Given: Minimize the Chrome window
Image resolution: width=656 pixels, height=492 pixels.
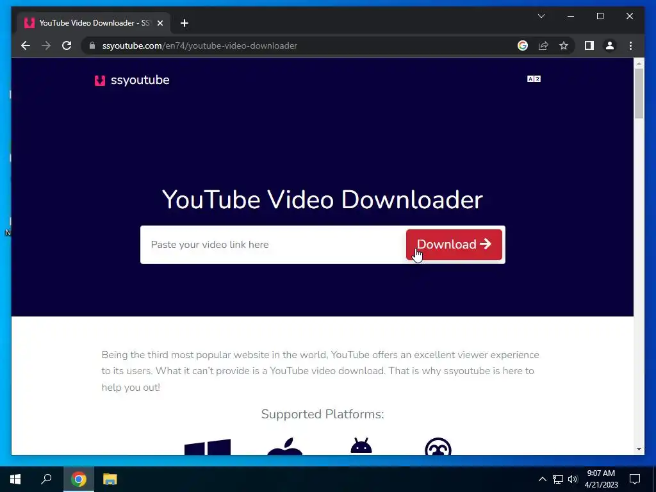Looking at the screenshot, I should pyautogui.click(x=571, y=16).
